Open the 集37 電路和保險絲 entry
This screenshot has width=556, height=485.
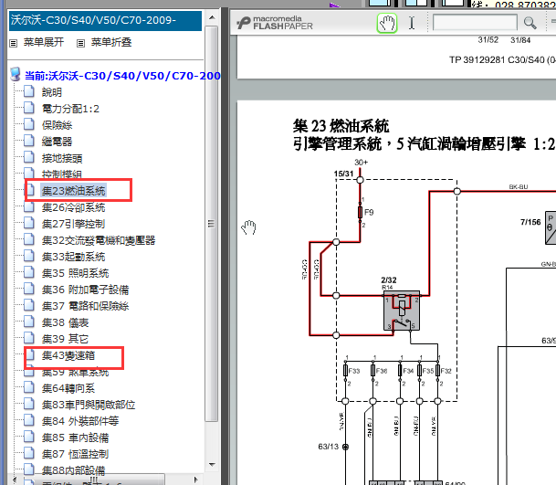tap(85, 306)
